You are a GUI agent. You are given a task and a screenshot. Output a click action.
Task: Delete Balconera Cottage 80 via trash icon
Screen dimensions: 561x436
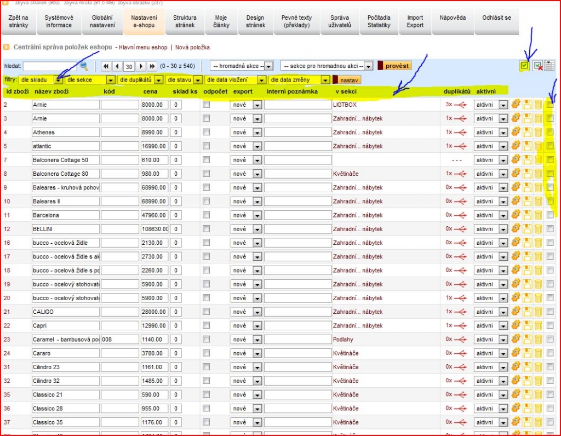(x=538, y=174)
